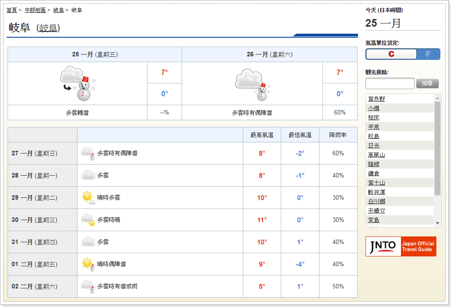This screenshot has height=307, width=451.
Task: Click the 02 February snow or rain icon
Action: pos(88,286)
